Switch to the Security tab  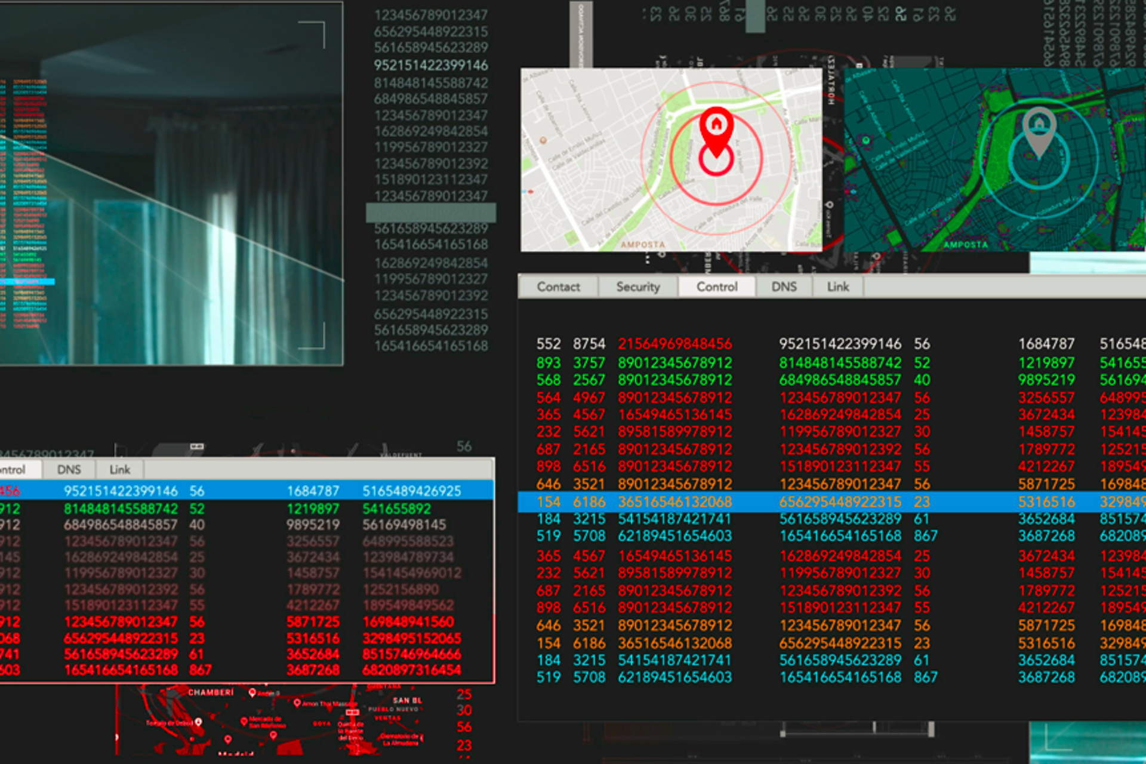[637, 287]
